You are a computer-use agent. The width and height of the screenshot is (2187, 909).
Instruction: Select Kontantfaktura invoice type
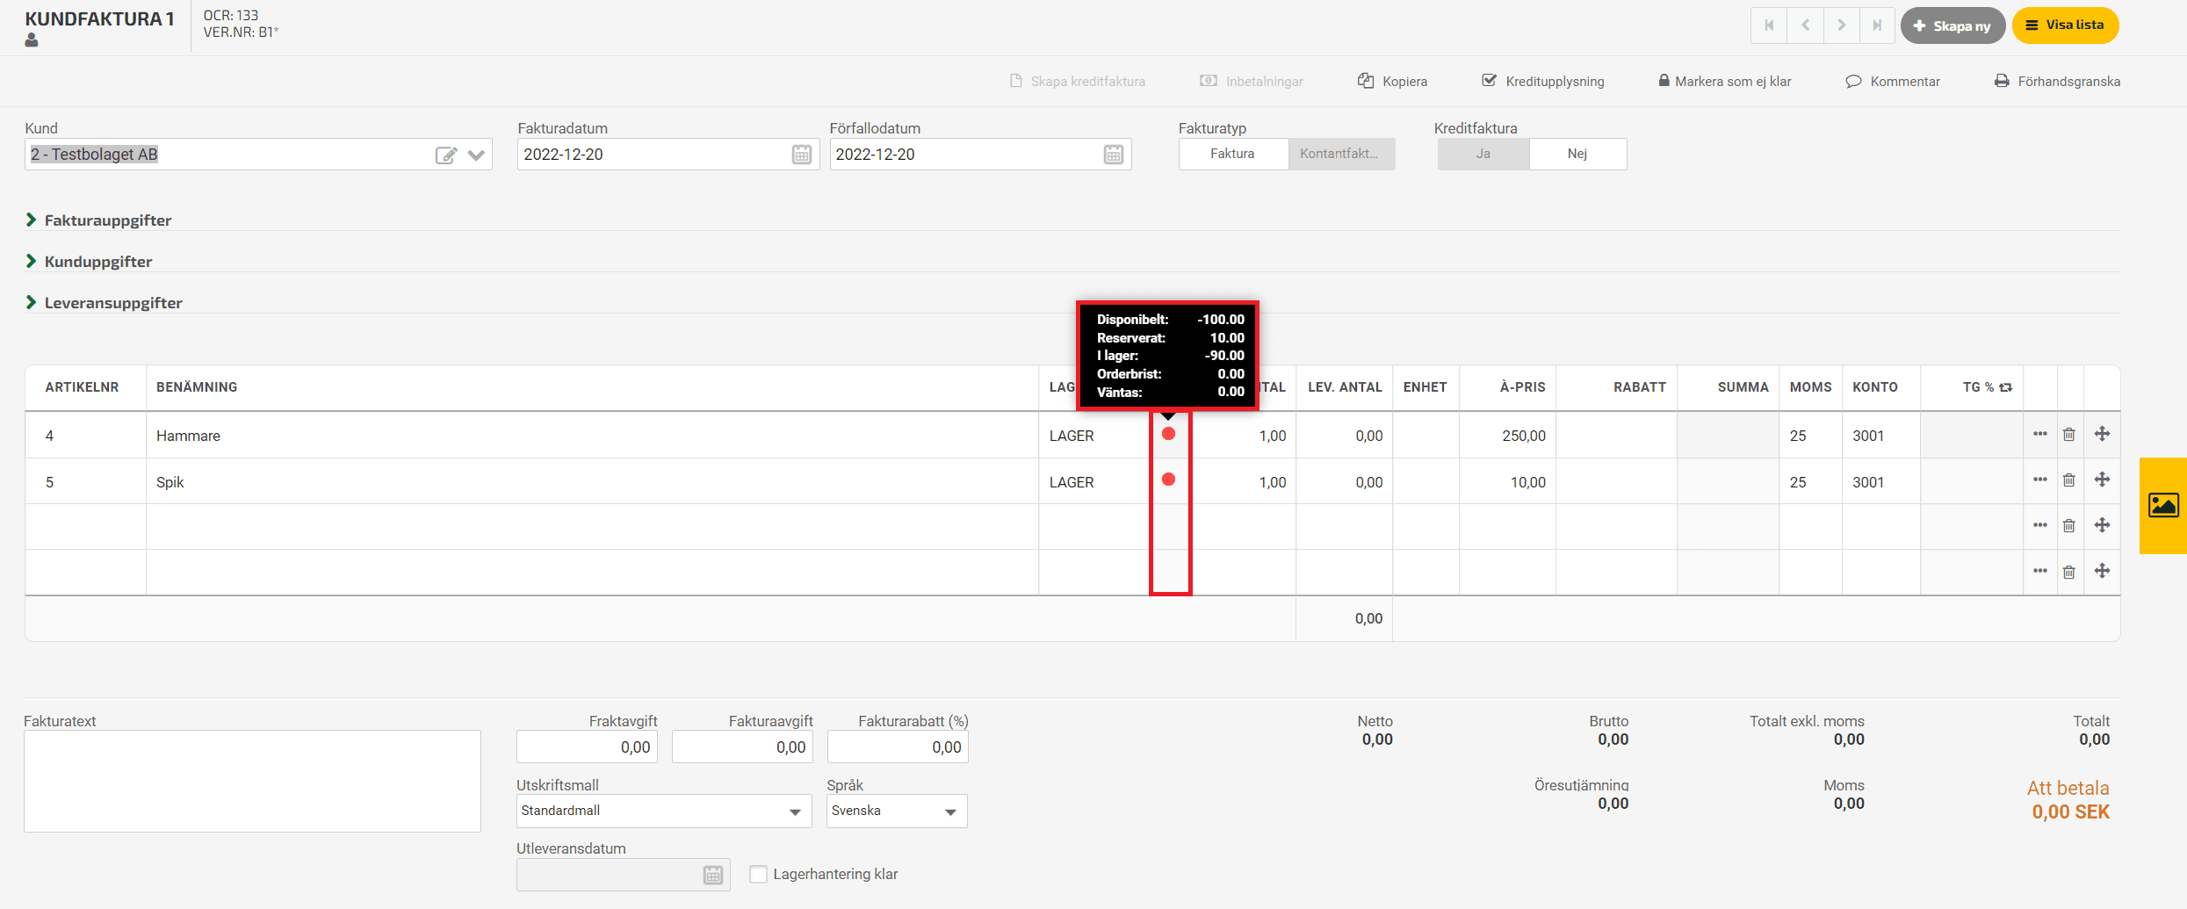[1341, 154]
